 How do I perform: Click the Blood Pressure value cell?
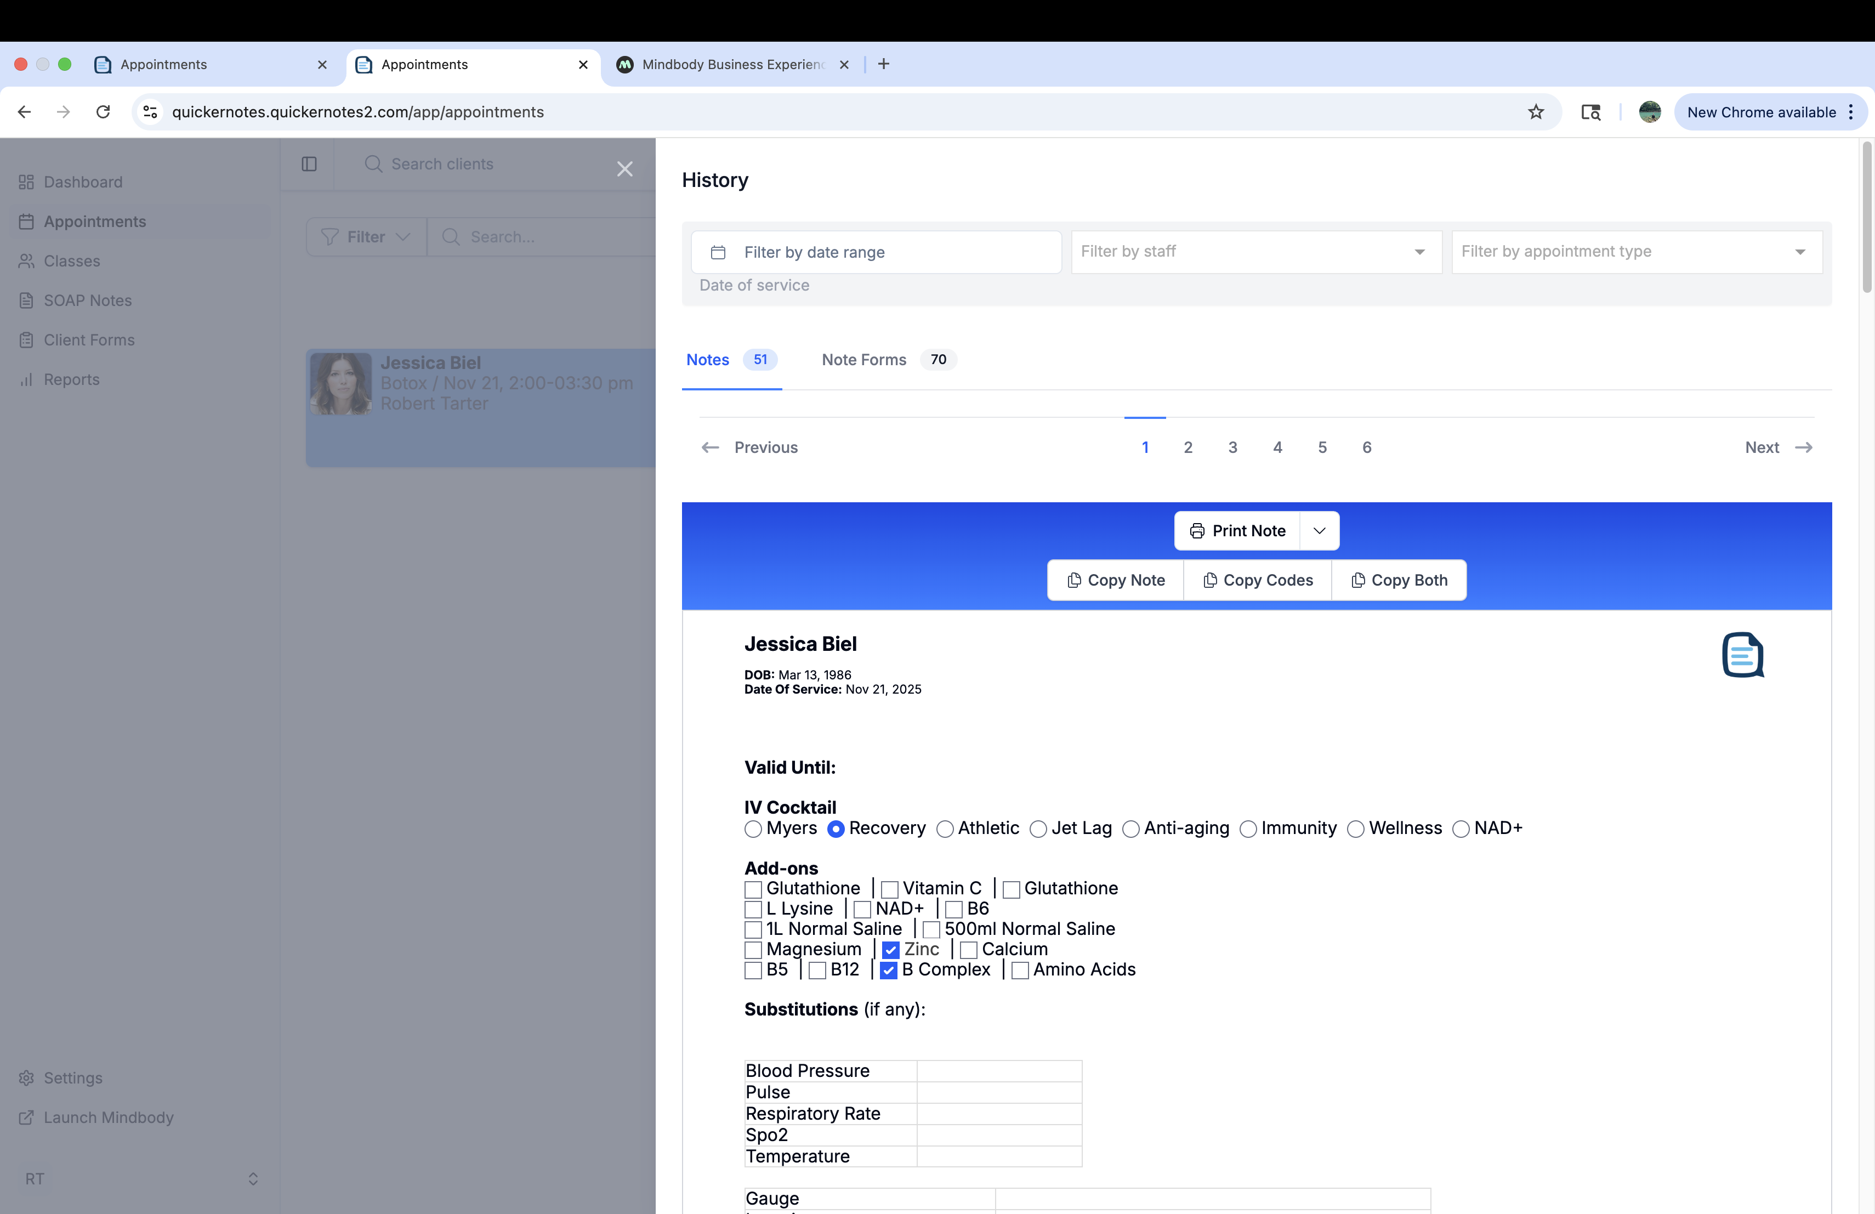999,1071
